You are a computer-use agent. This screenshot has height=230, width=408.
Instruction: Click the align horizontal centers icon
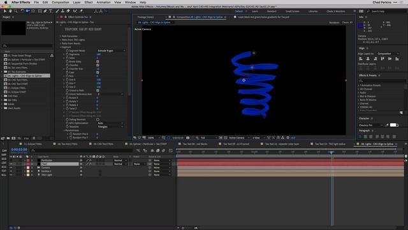click(x=368, y=59)
